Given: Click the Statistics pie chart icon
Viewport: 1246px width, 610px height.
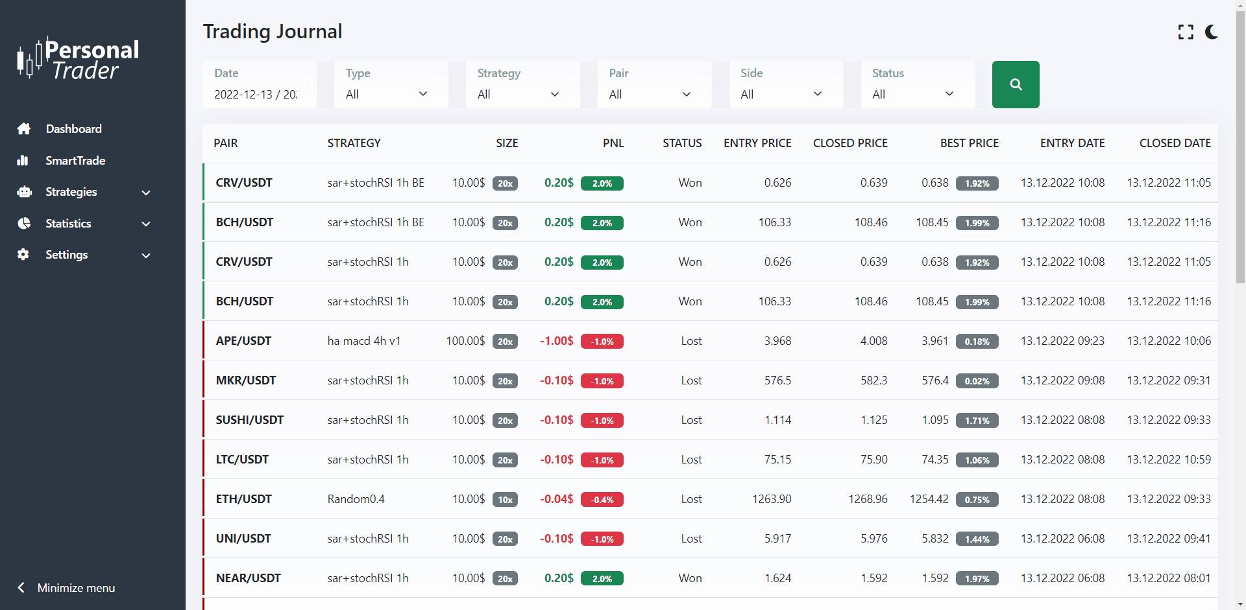Looking at the screenshot, I should pos(24,224).
